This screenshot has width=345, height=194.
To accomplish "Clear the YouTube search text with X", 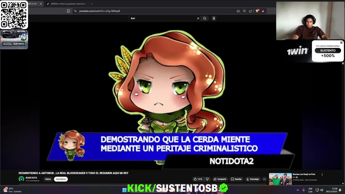I will tap(198, 18).
